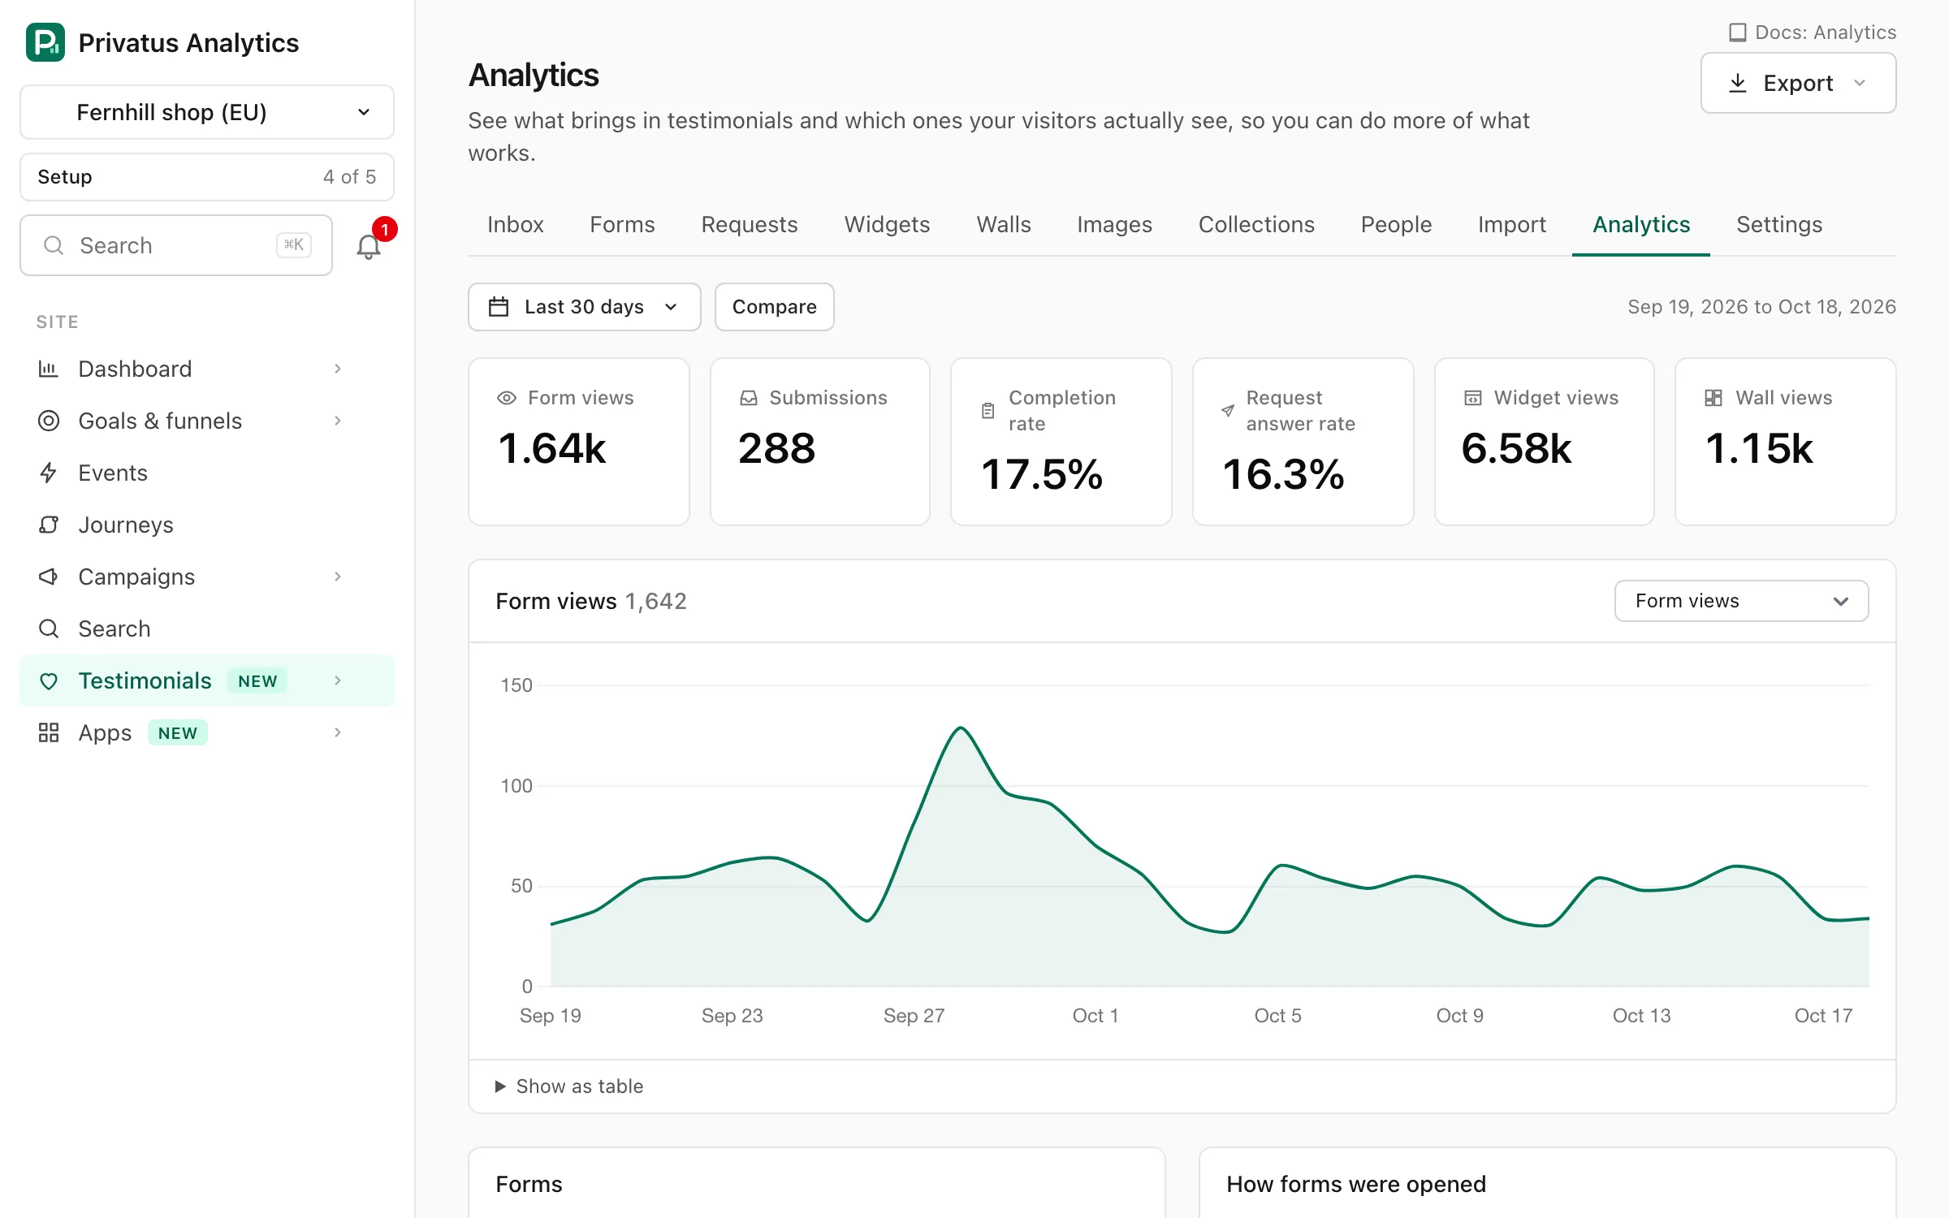Viewport: 1949px width, 1218px height.
Task: Select the Submissions 288 stat card
Action: (x=820, y=442)
